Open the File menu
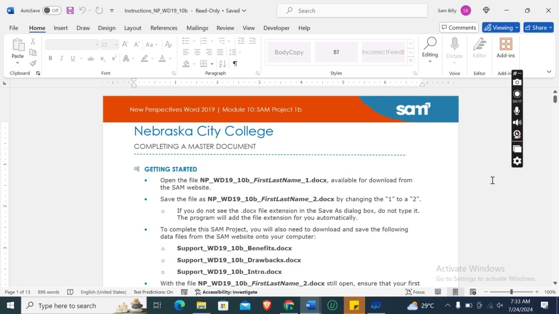Image resolution: width=559 pixels, height=314 pixels. 14,27
